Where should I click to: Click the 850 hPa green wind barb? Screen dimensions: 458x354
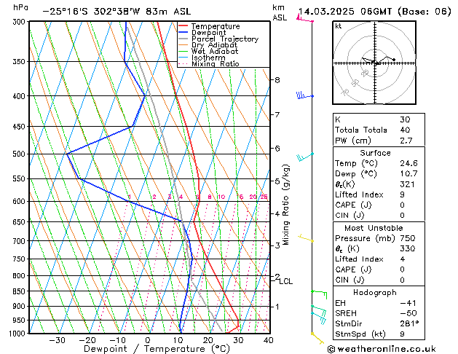[x=319, y=294]
